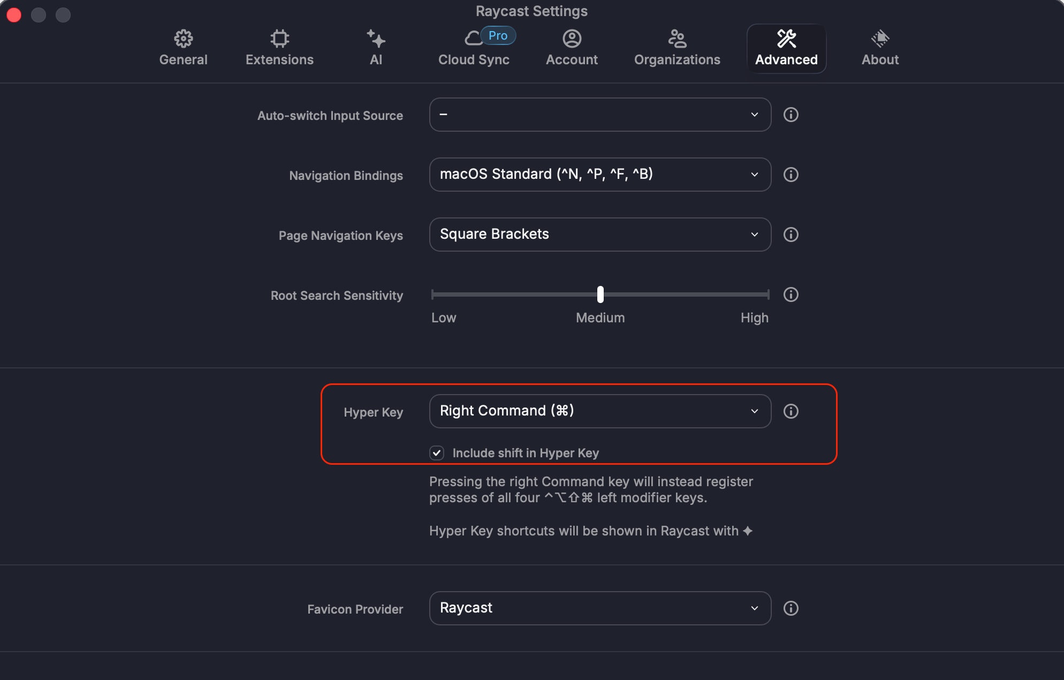Open the AI settings tab
1064x680 pixels.
click(x=376, y=48)
